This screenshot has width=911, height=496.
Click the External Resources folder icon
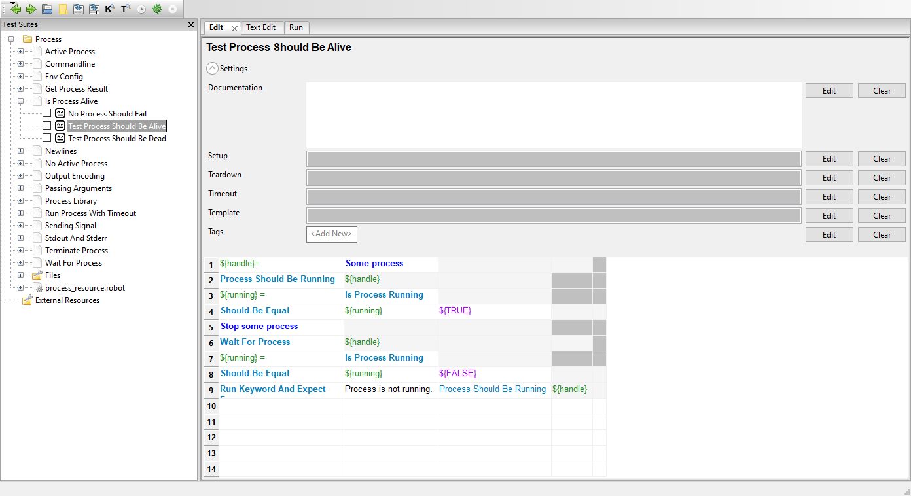27,300
